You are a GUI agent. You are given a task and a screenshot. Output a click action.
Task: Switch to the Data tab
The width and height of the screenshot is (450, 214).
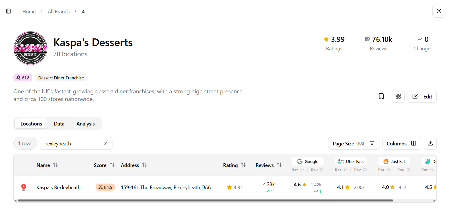59,124
